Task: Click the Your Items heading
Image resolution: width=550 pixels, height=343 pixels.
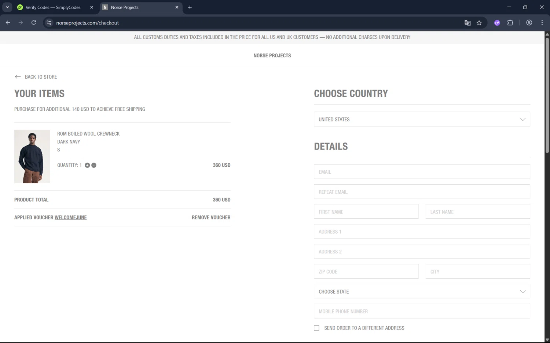Action: pos(39,94)
